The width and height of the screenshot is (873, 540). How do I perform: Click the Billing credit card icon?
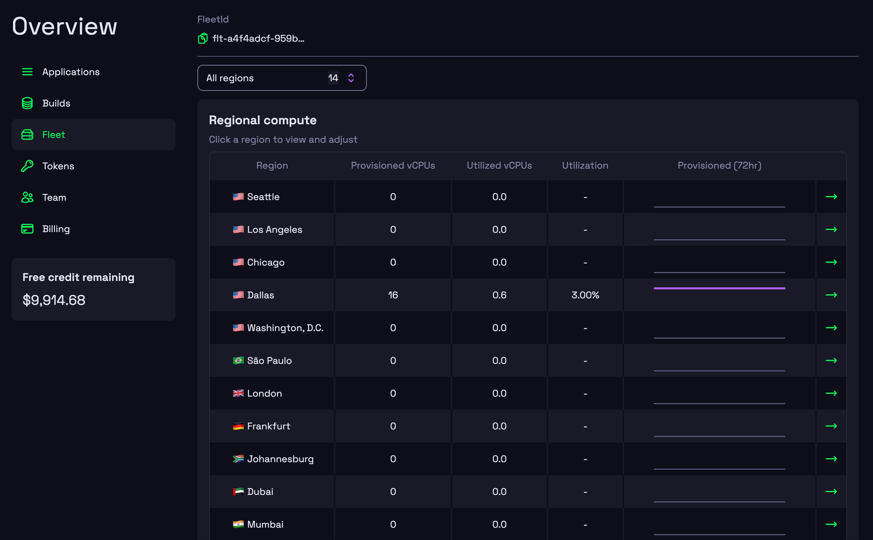point(27,229)
